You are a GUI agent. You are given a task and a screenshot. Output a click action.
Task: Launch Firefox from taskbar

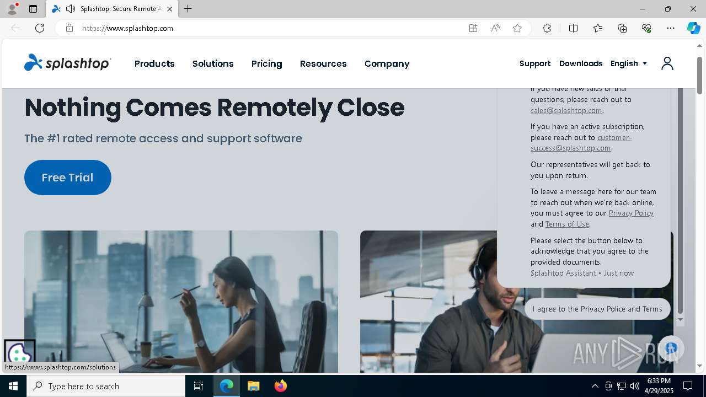pyautogui.click(x=281, y=386)
